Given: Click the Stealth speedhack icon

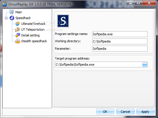Looking at the screenshot, I should click(18, 41).
